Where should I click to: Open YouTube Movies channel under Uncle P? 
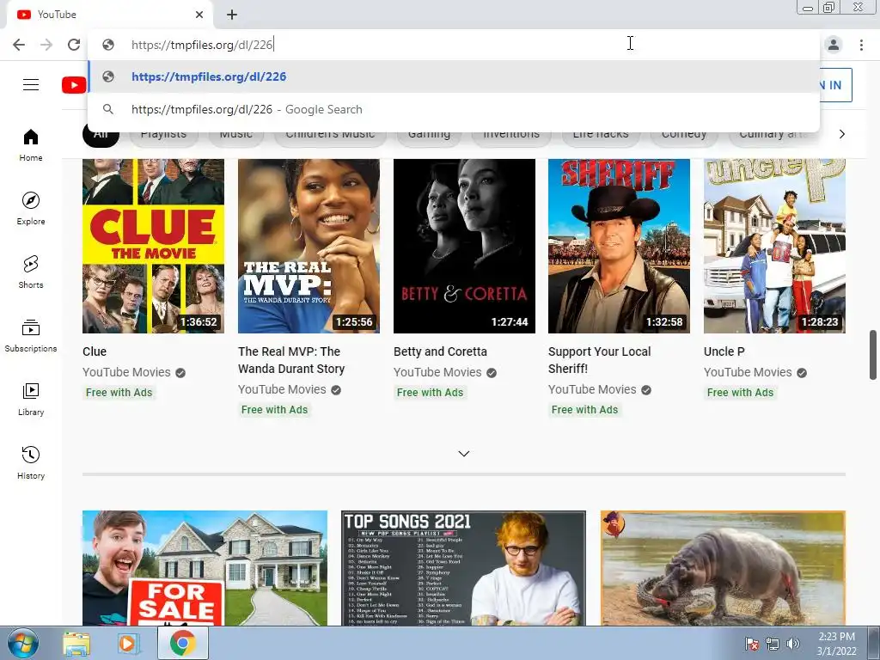[748, 373]
